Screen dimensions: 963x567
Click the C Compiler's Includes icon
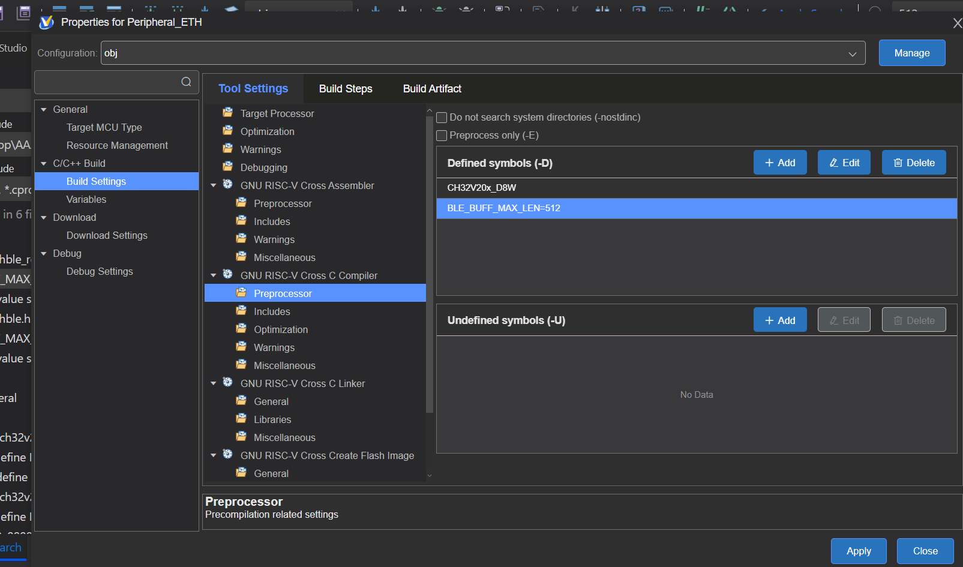pyautogui.click(x=241, y=311)
